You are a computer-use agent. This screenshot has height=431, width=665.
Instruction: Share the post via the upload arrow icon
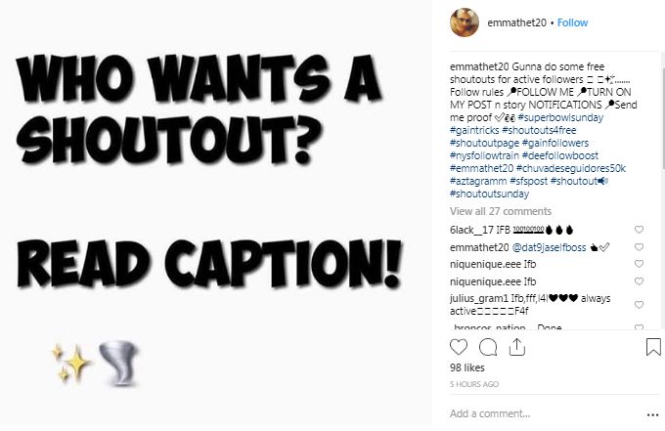(517, 347)
